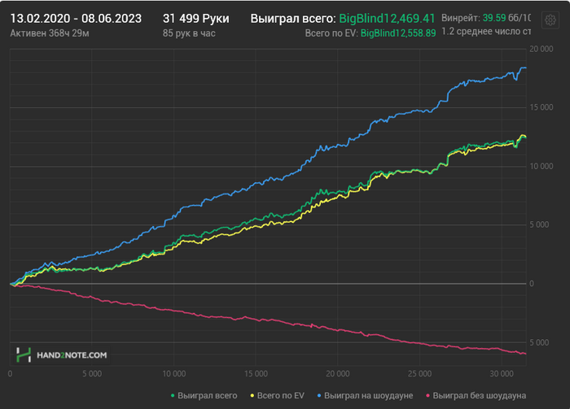The image size is (570, 409).
Task: Click the 'Всего по EV:' header label
Action: click(x=331, y=33)
